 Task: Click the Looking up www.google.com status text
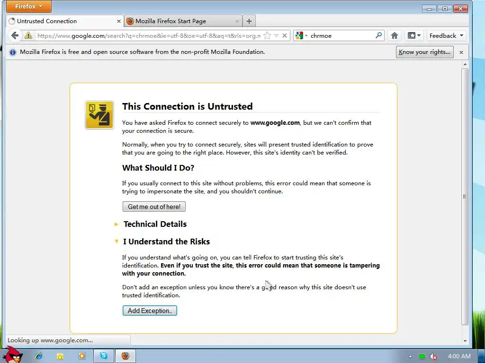(50, 340)
